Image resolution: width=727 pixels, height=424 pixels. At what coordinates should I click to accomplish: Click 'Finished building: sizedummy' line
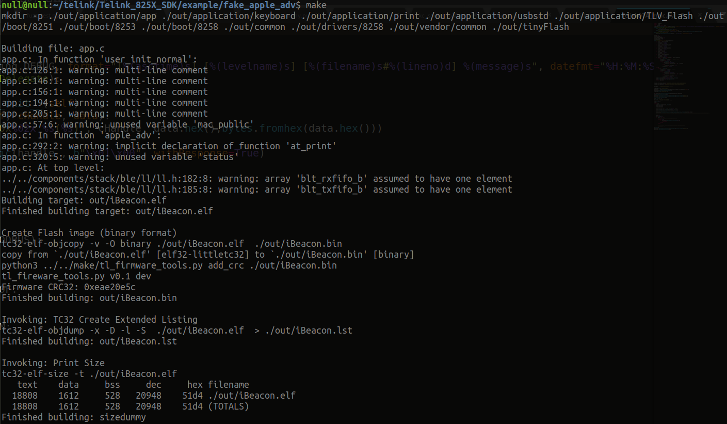[x=73, y=417]
